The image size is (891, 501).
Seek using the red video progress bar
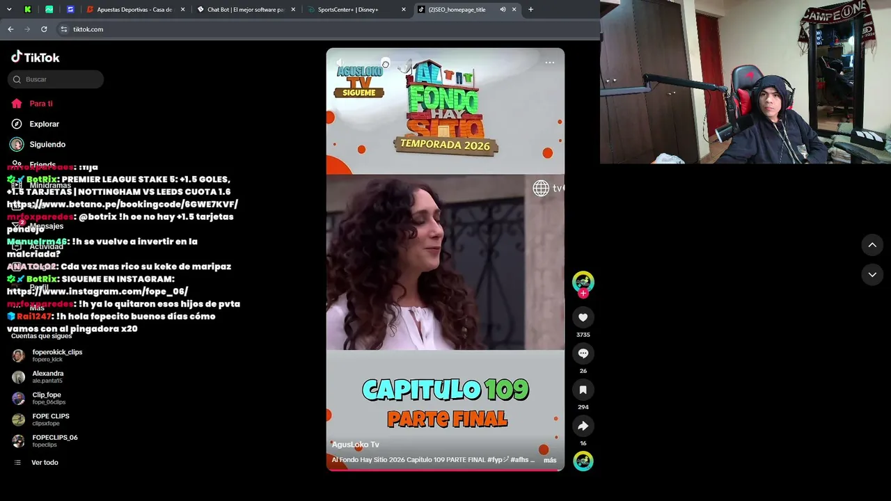point(445,470)
